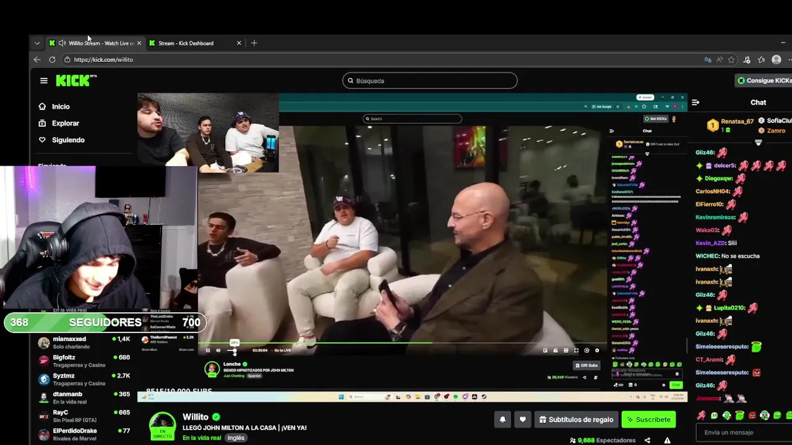Image resolution: width=792 pixels, height=445 pixels.
Task: Report stream with warning triangle icon
Action: coord(667,441)
